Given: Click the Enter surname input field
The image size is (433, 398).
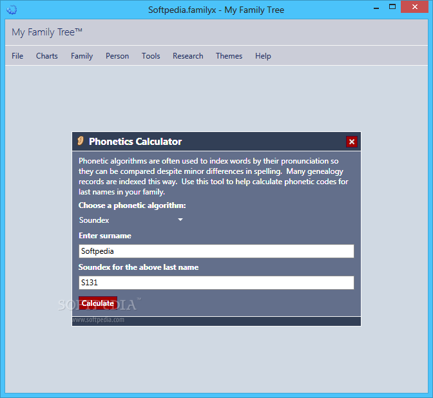Looking at the screenshot, I should point(216,251).
